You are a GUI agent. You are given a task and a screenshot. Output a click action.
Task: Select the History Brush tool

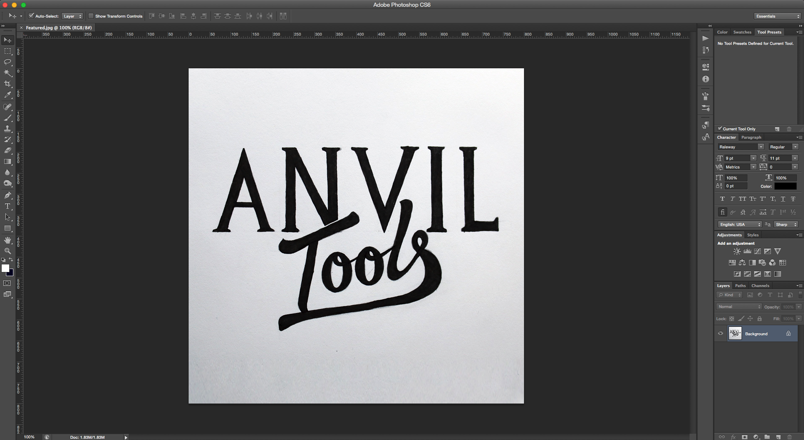point(8,140)
